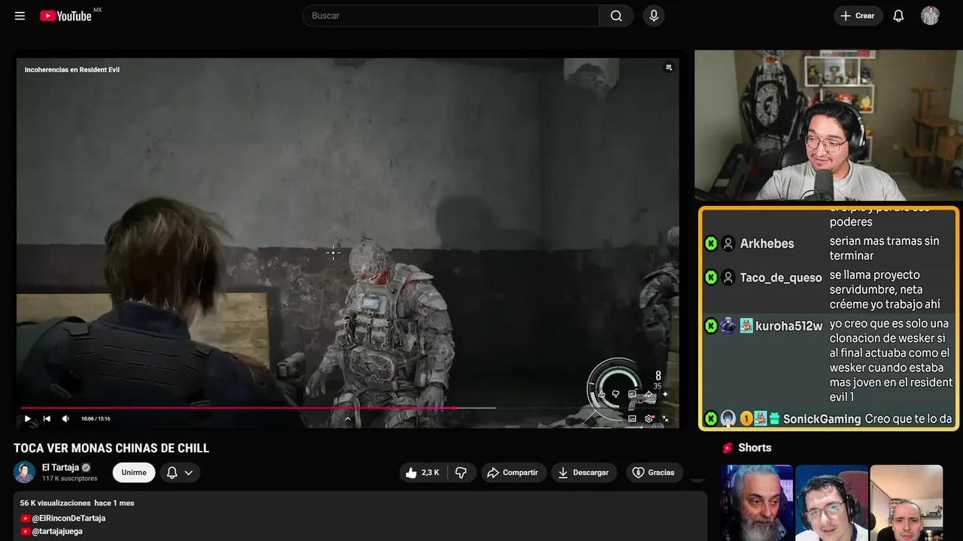The width and height of the screenshot is (963, 541).
Task: Open El Tartaja channel avatar
Action: tap(24, 472)
